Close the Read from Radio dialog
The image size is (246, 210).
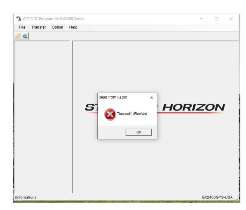(x=151, y=97)
